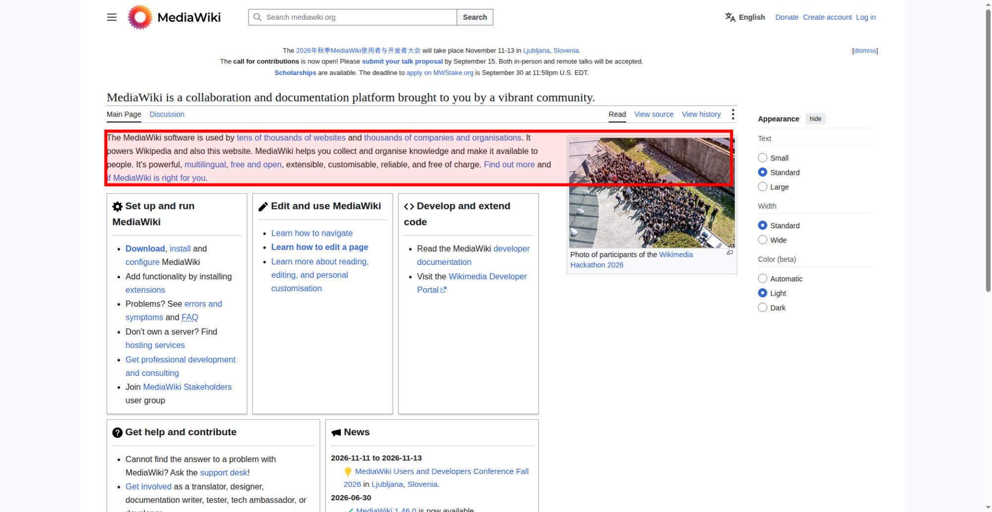
Task: Open the hosting services link
Action: pos(155,345)
